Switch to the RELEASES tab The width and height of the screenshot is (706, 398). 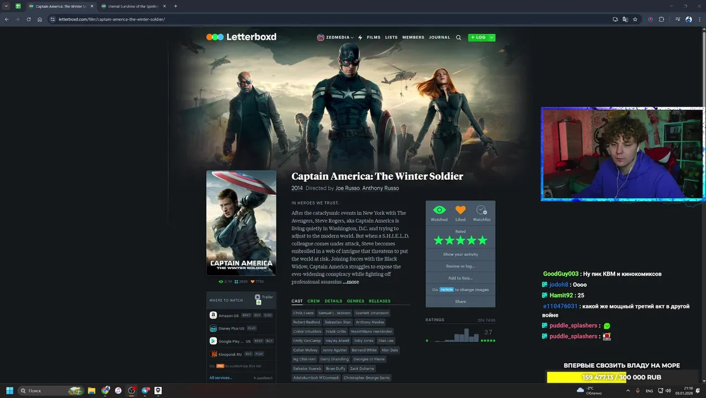click(x=379, y=301)
